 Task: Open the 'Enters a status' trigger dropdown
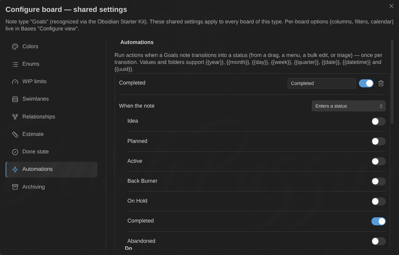coord(348,106)
